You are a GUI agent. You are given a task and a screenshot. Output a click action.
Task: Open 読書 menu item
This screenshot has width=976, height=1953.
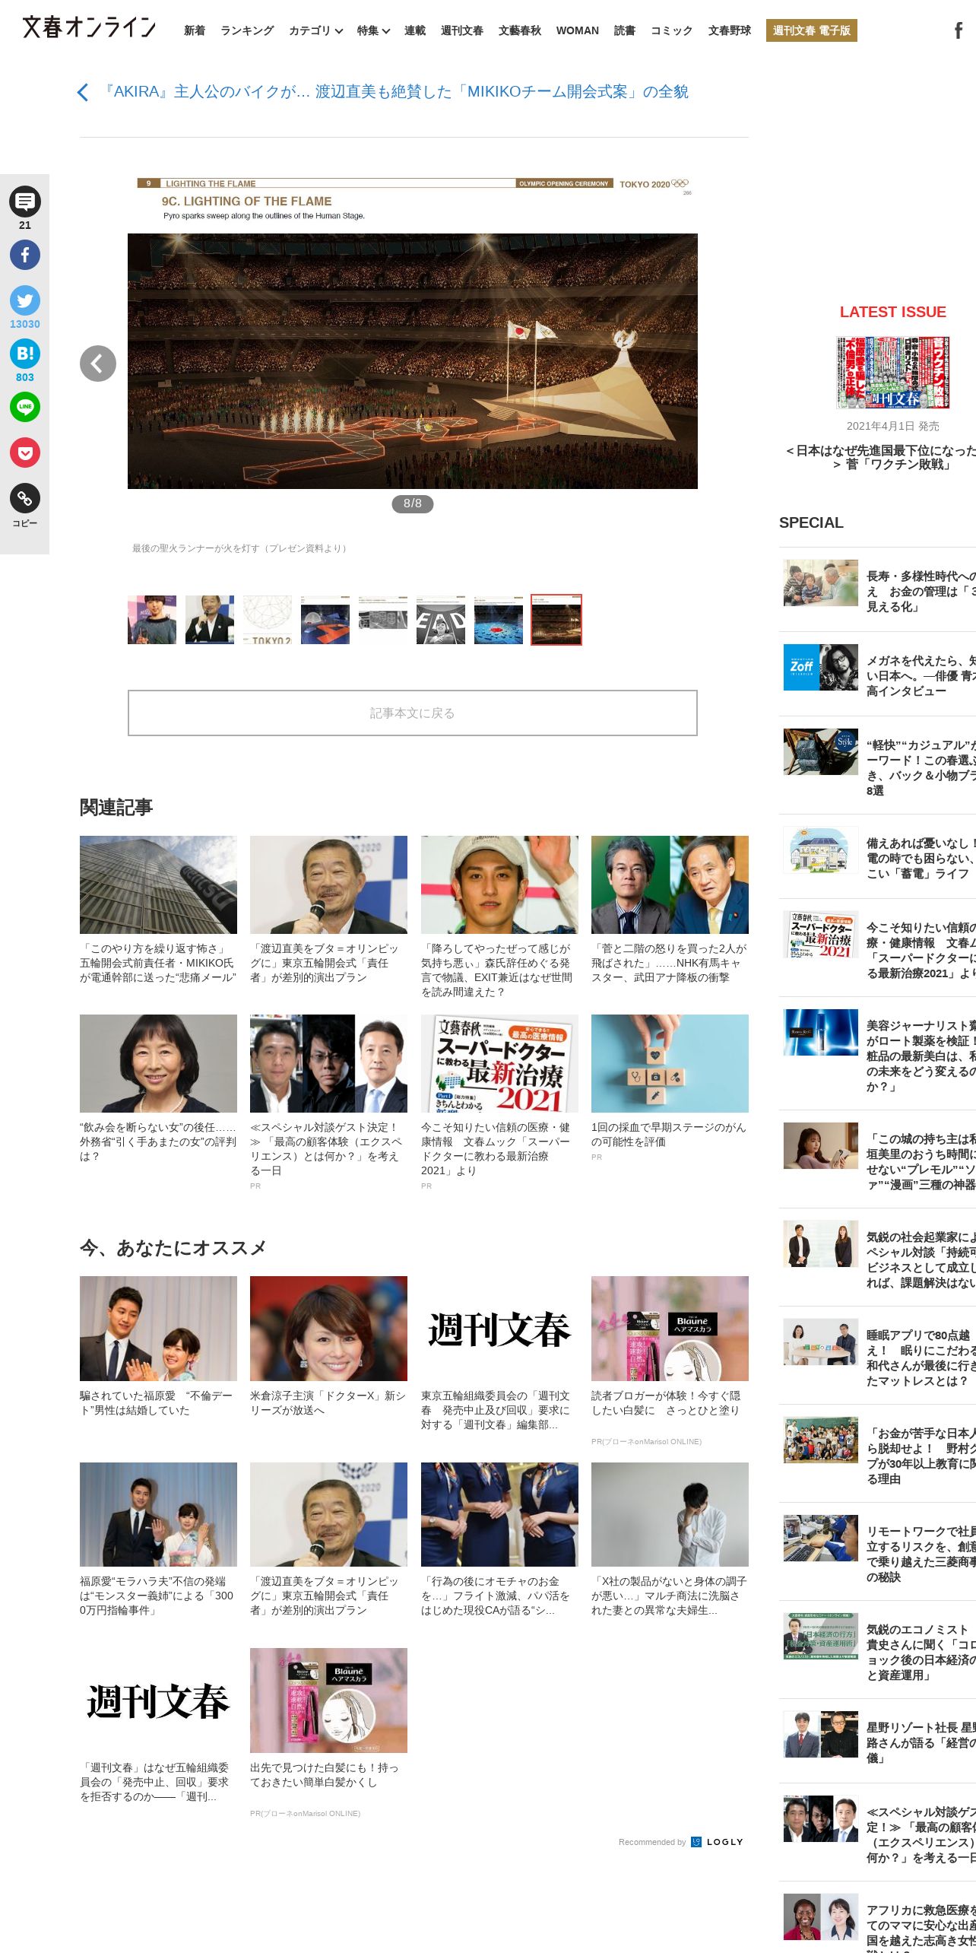[x=625, y=30]
